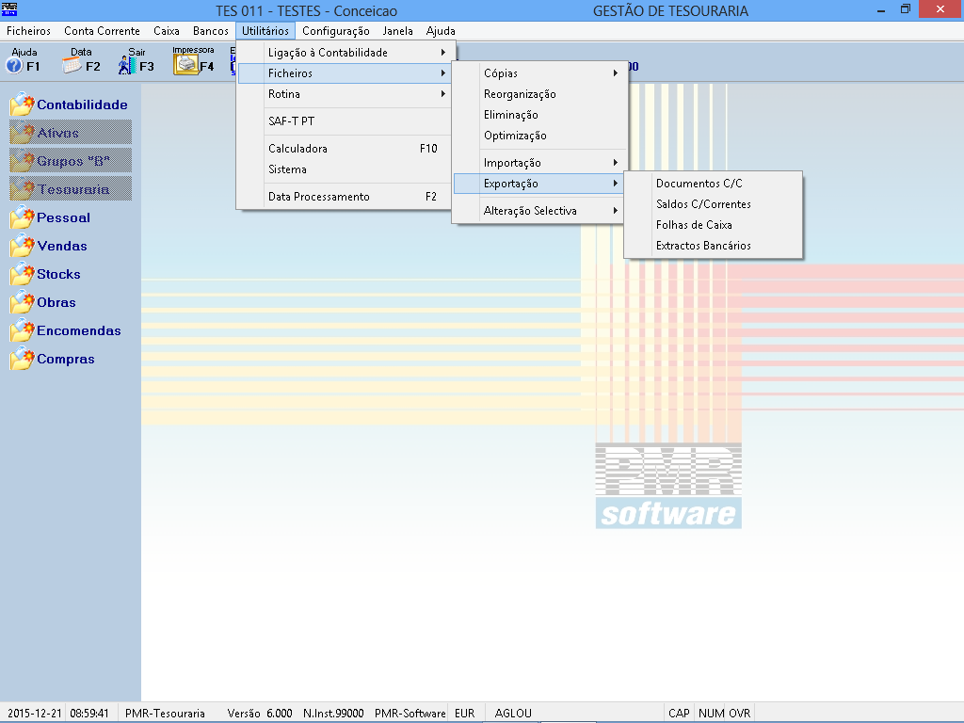
Task: Open the Conta Corrente menu
Action: click(102, 31)
